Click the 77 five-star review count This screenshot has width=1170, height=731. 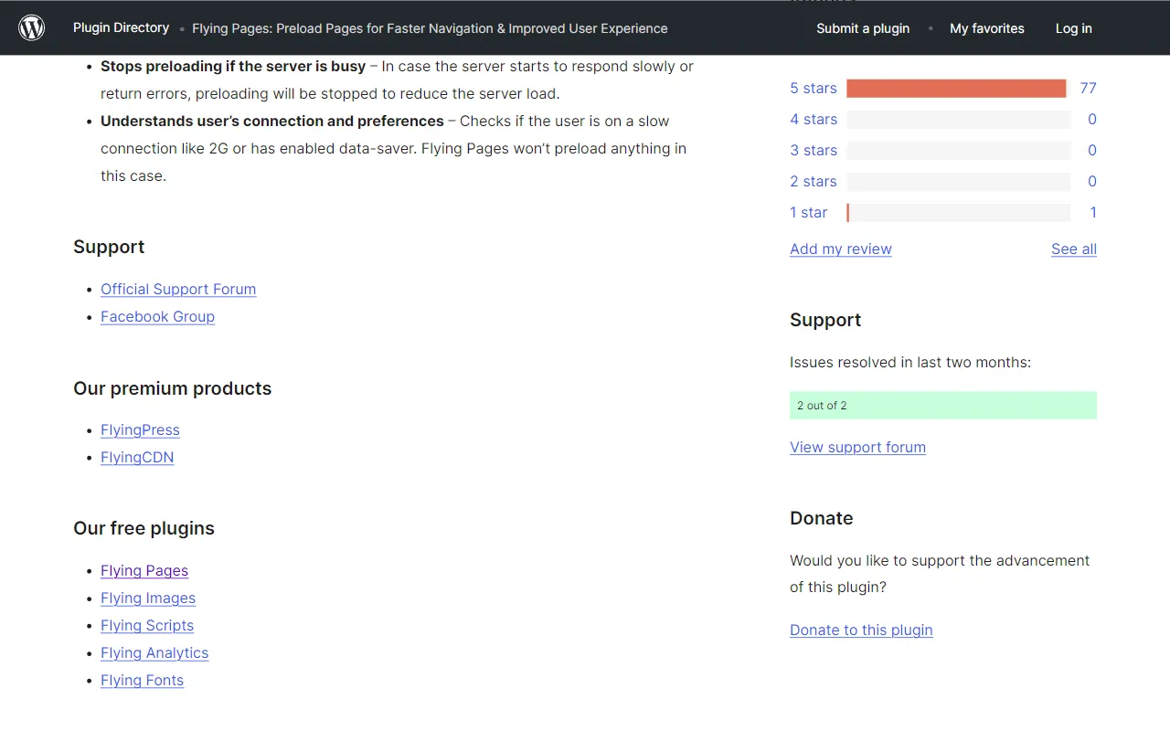click(1088, 88)
